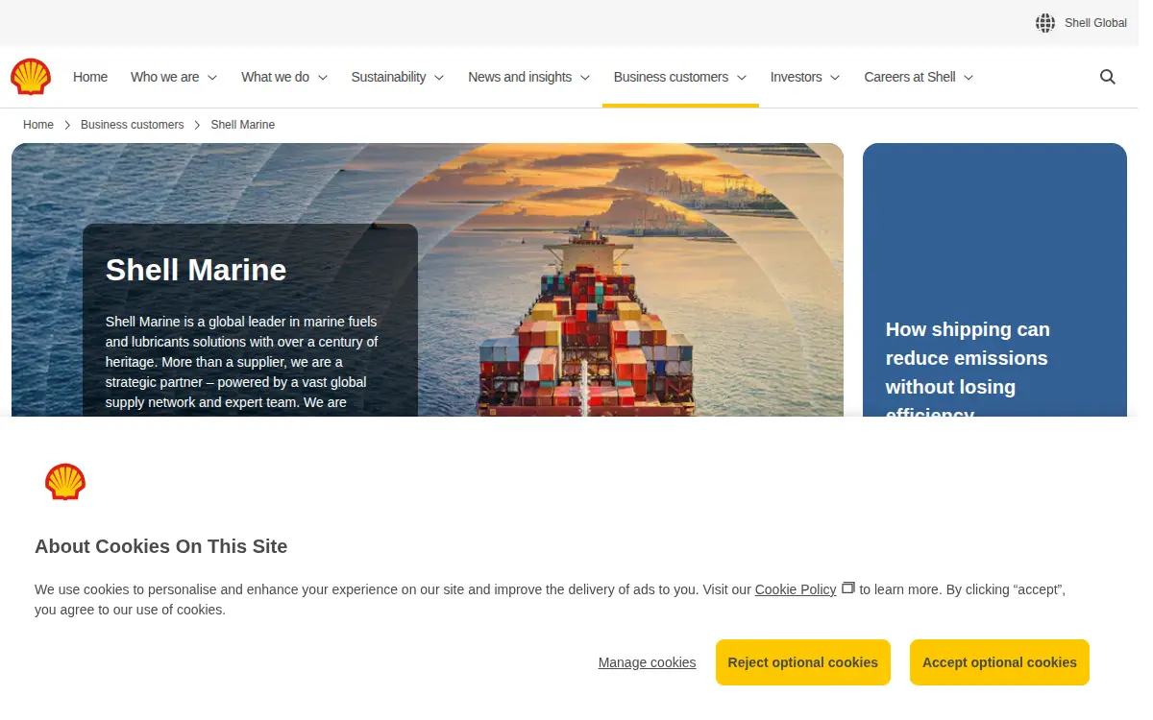
Task: Open the Cookie Policy link
Action: click(x=796, y=589)
